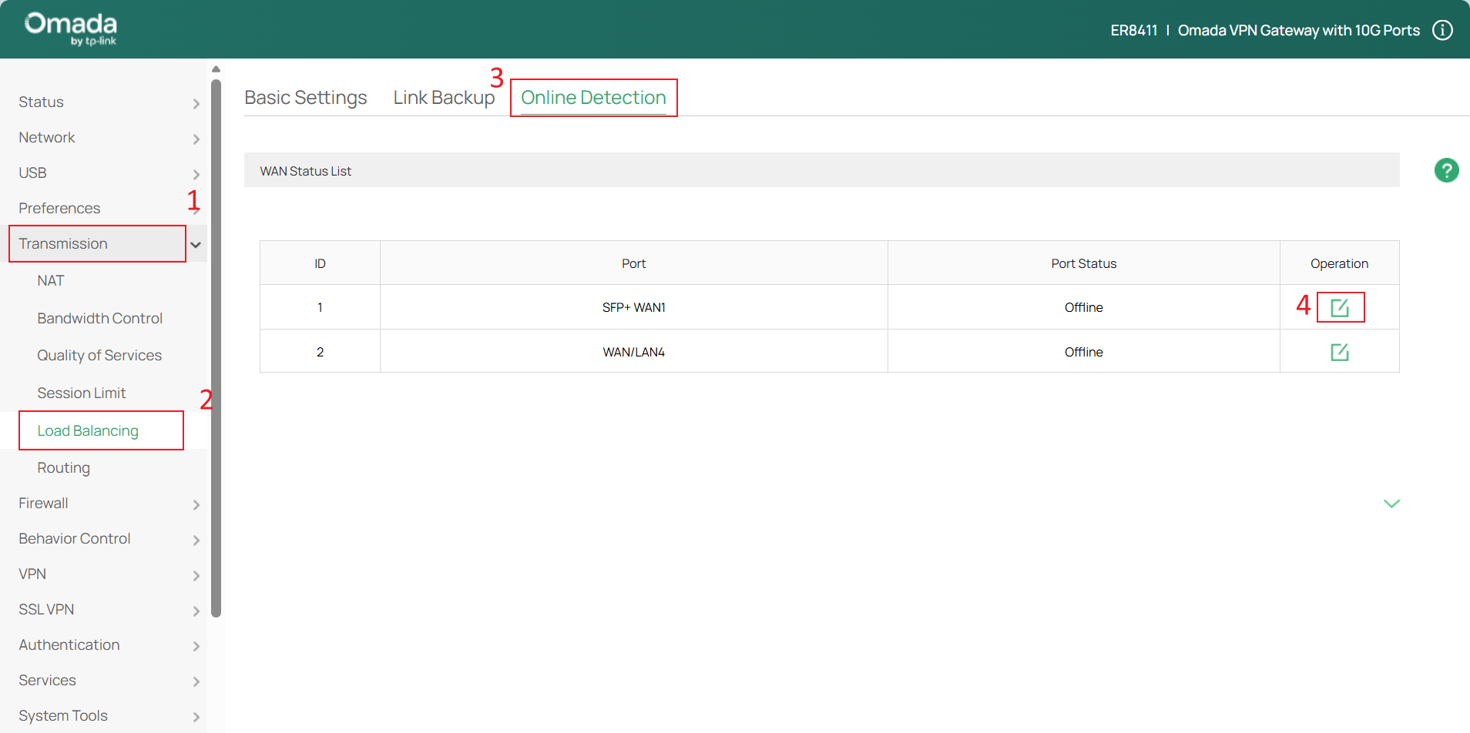Open the NAT submenu item
1470x733 pixels.
coord(51,281)
